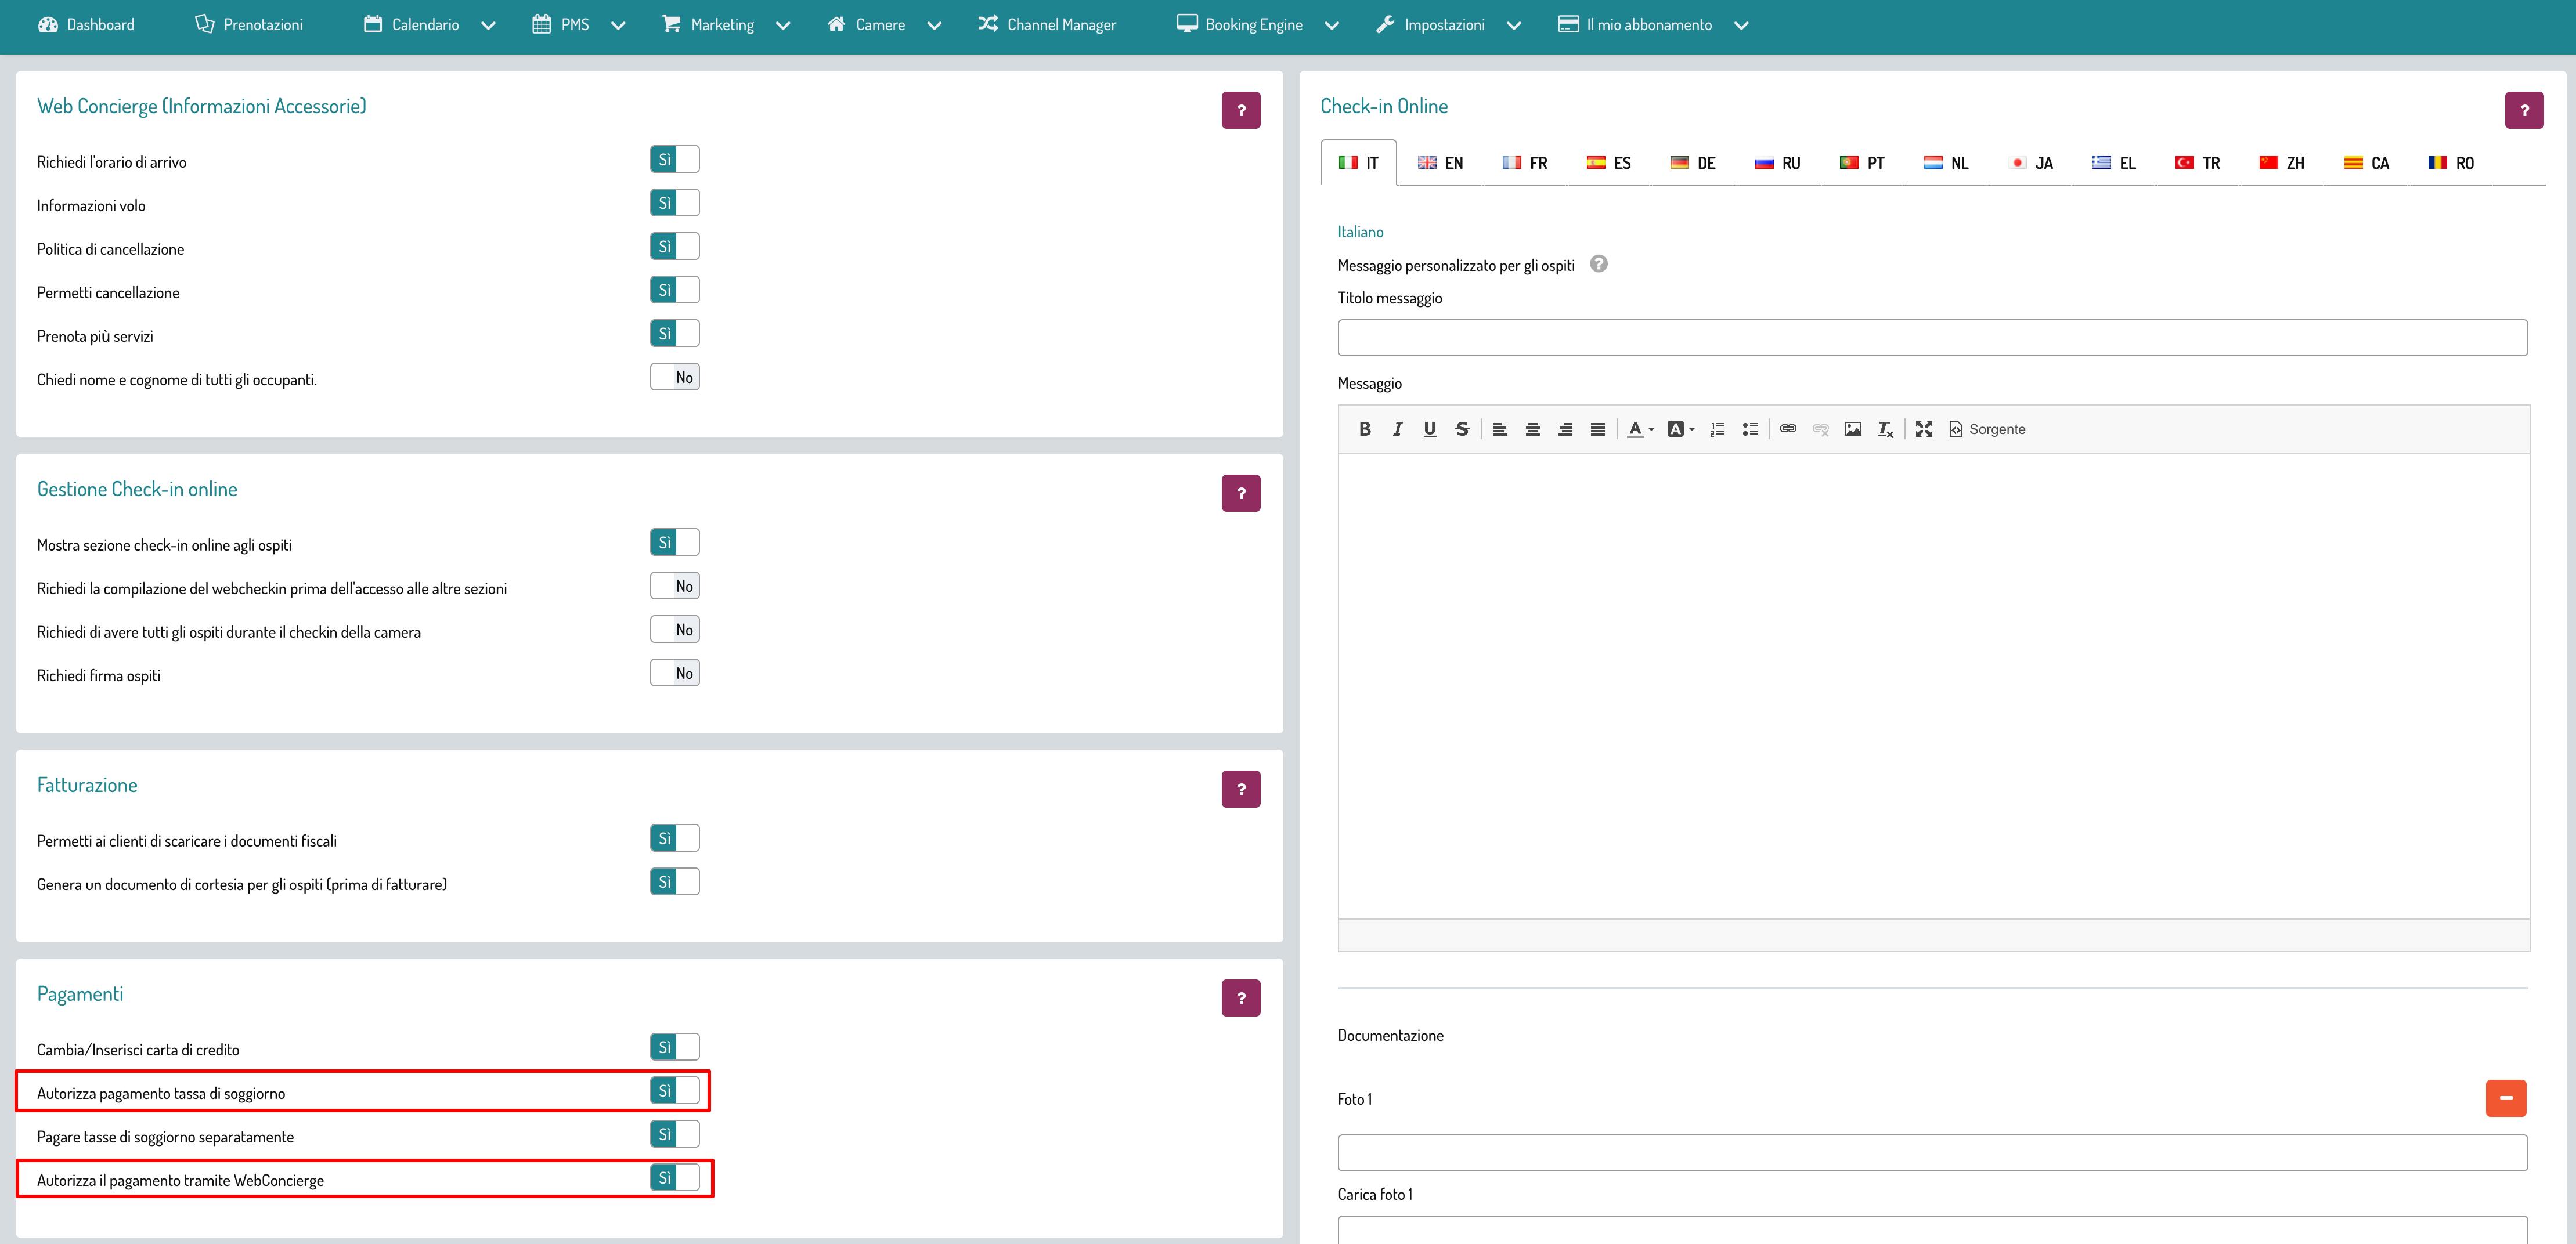Remove formatting with the clear-format icon
The height and width of the screenshot is (1244, 2576).
(1885, 429)
